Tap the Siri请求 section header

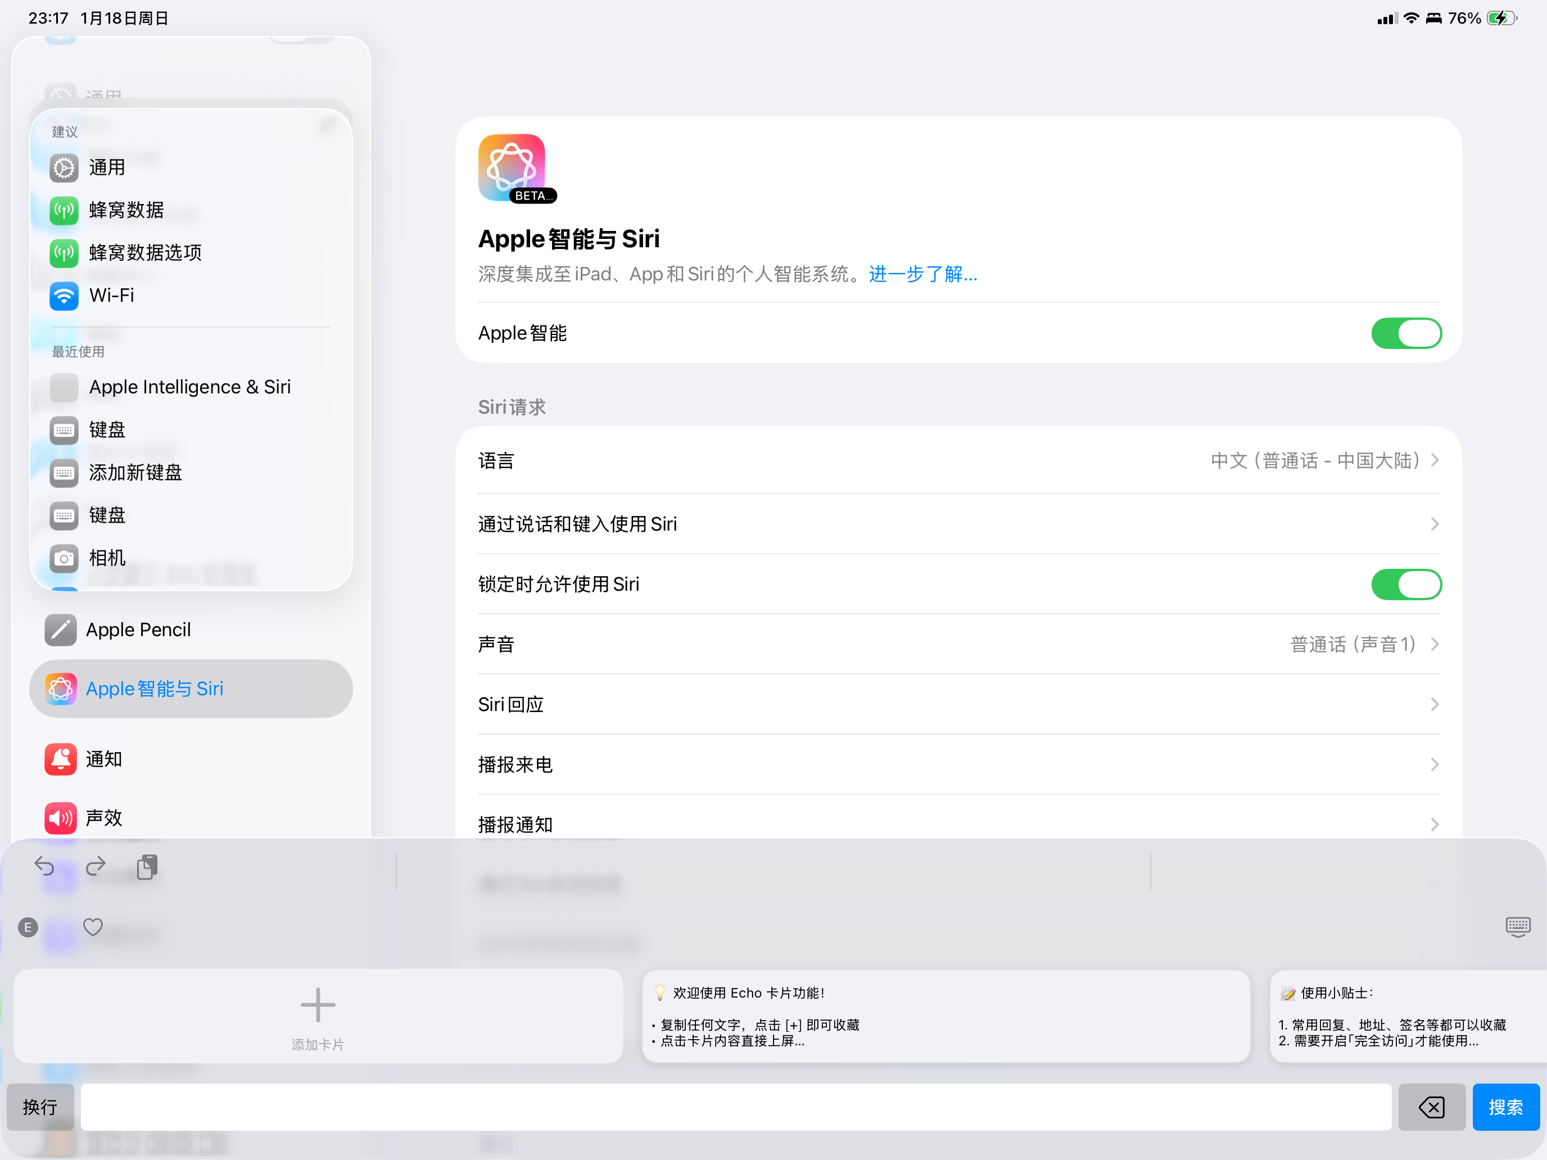512,407
